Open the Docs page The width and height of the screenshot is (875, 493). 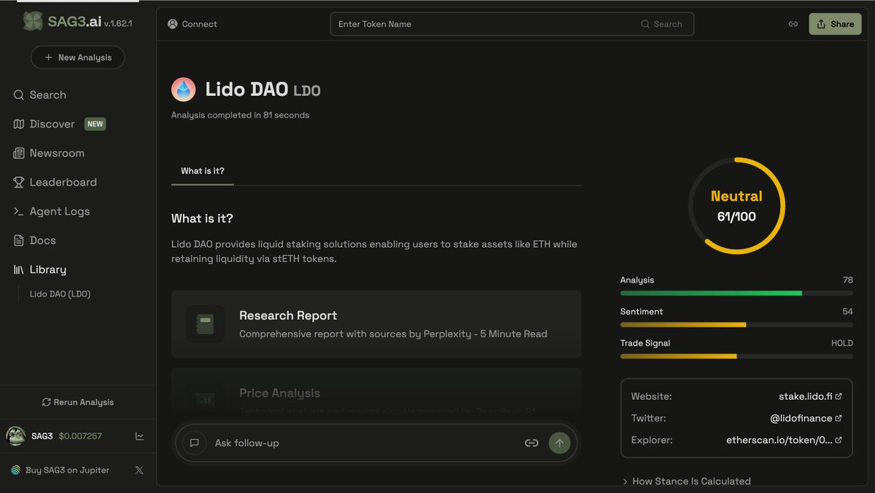(x=34, y=240)
